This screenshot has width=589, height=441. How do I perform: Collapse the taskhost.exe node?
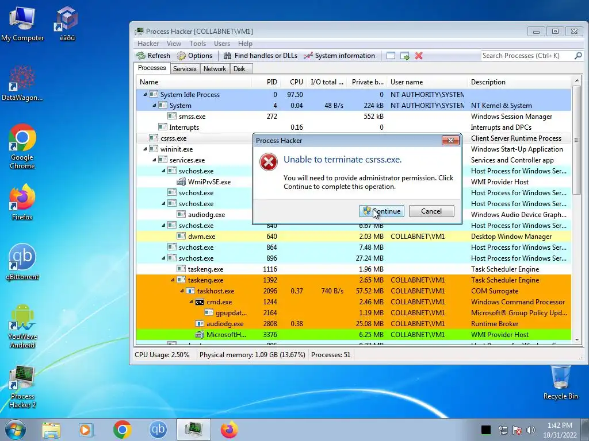coord(182,291)
